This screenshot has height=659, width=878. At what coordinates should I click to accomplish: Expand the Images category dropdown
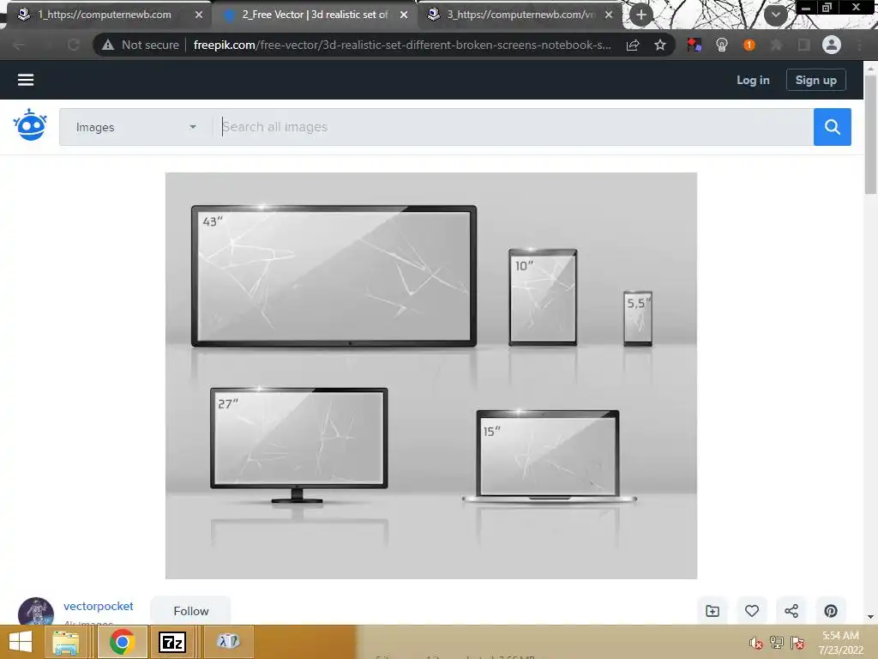tap(136, 127)
